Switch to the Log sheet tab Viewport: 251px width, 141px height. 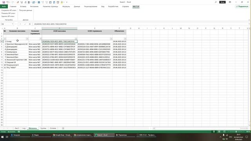[24, 128]
